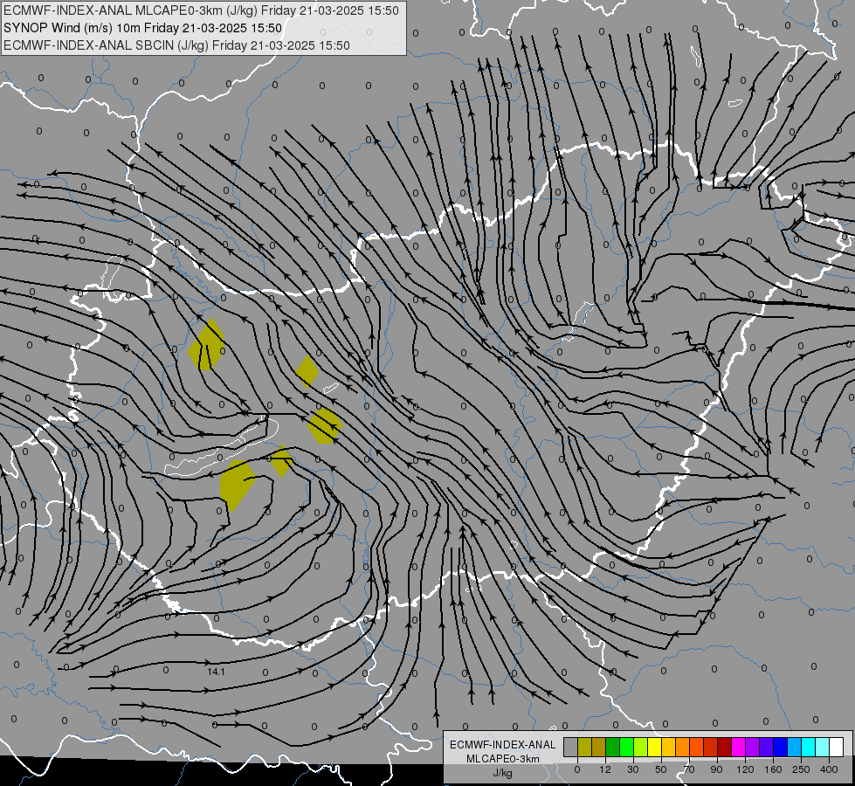Select the white swatch at legend end
This screenshot has width=855, height=786.
[837, 747]
